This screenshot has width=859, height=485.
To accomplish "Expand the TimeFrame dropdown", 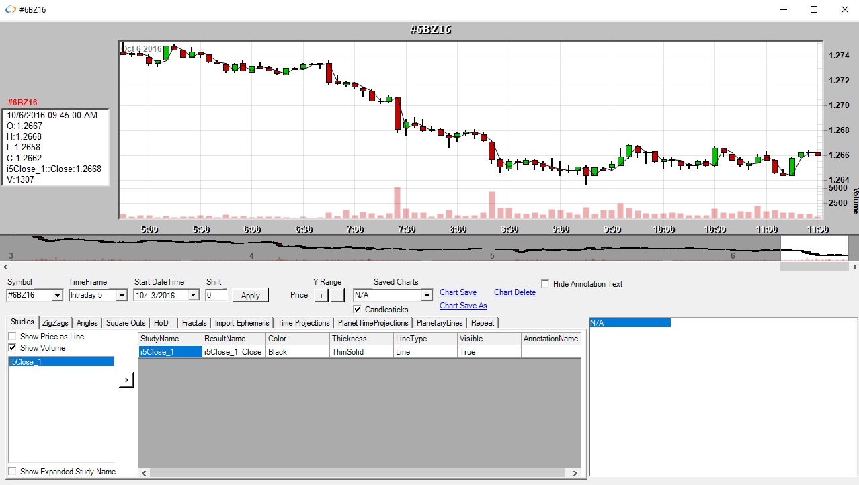I will (x=121, y=296).
